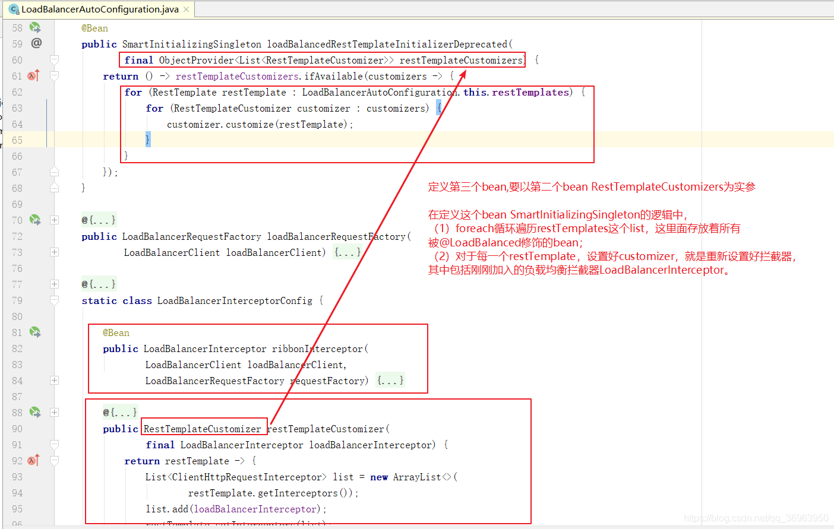
Task: Click the loadBalancerRequestFactory method name on line 72
Action: (336, 236)
